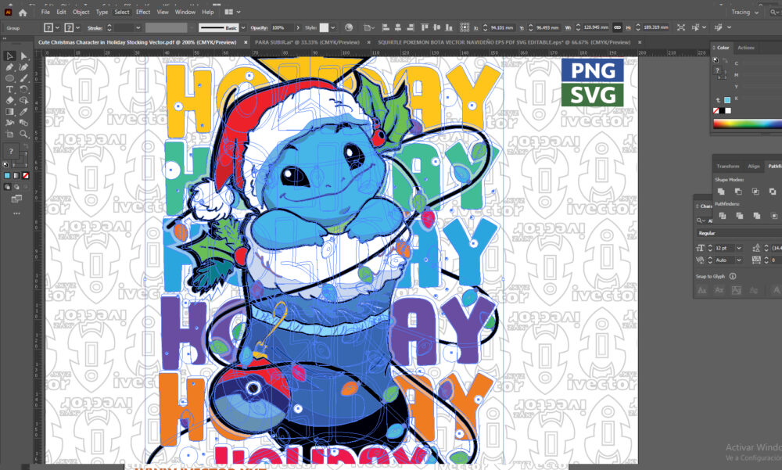
Task: Open Arrange Documents dropdown
Action: (232, 12)
